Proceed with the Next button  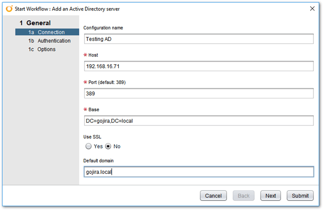pos(270,196)
